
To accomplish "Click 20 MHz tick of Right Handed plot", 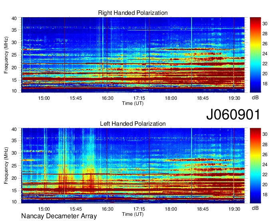I will pyautogui.click(x=14, y=68).
